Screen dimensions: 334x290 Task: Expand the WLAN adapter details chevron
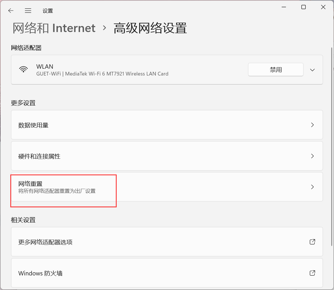pyautogui.click(x=312, y=70)
